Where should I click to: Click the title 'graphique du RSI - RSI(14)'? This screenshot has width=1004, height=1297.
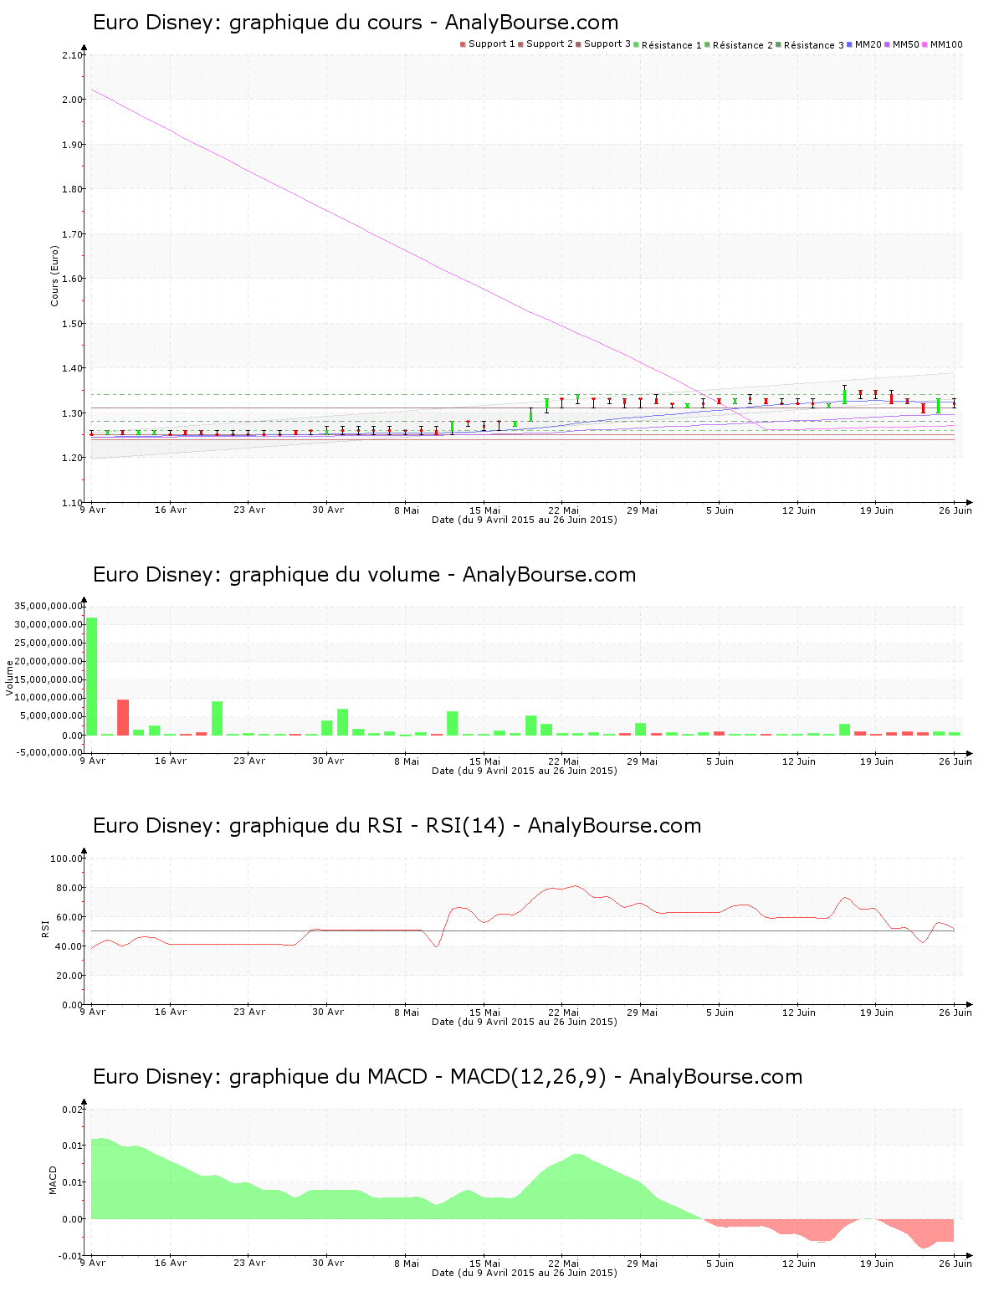366,826
